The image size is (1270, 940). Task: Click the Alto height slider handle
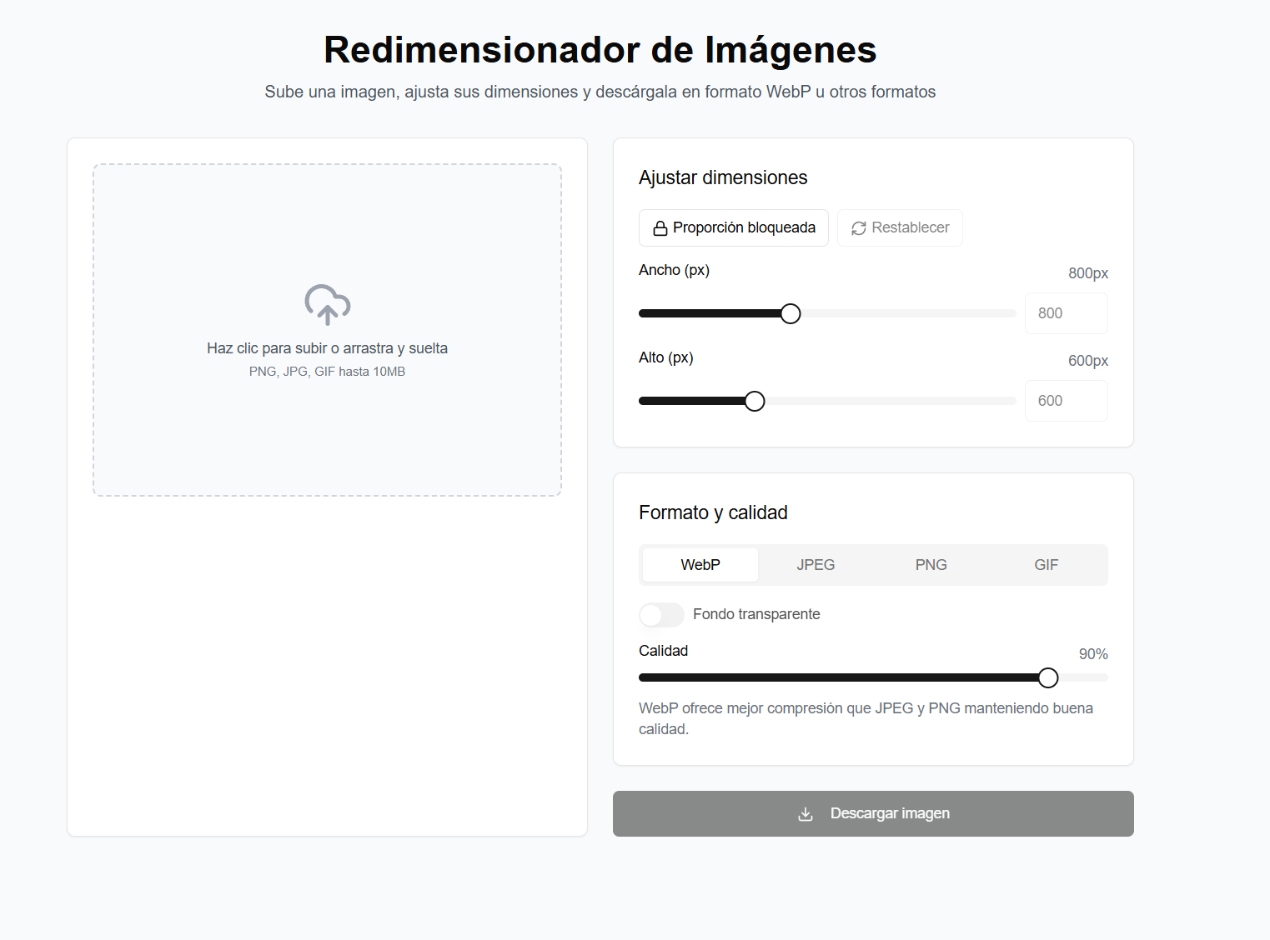(x=754, y=401)
